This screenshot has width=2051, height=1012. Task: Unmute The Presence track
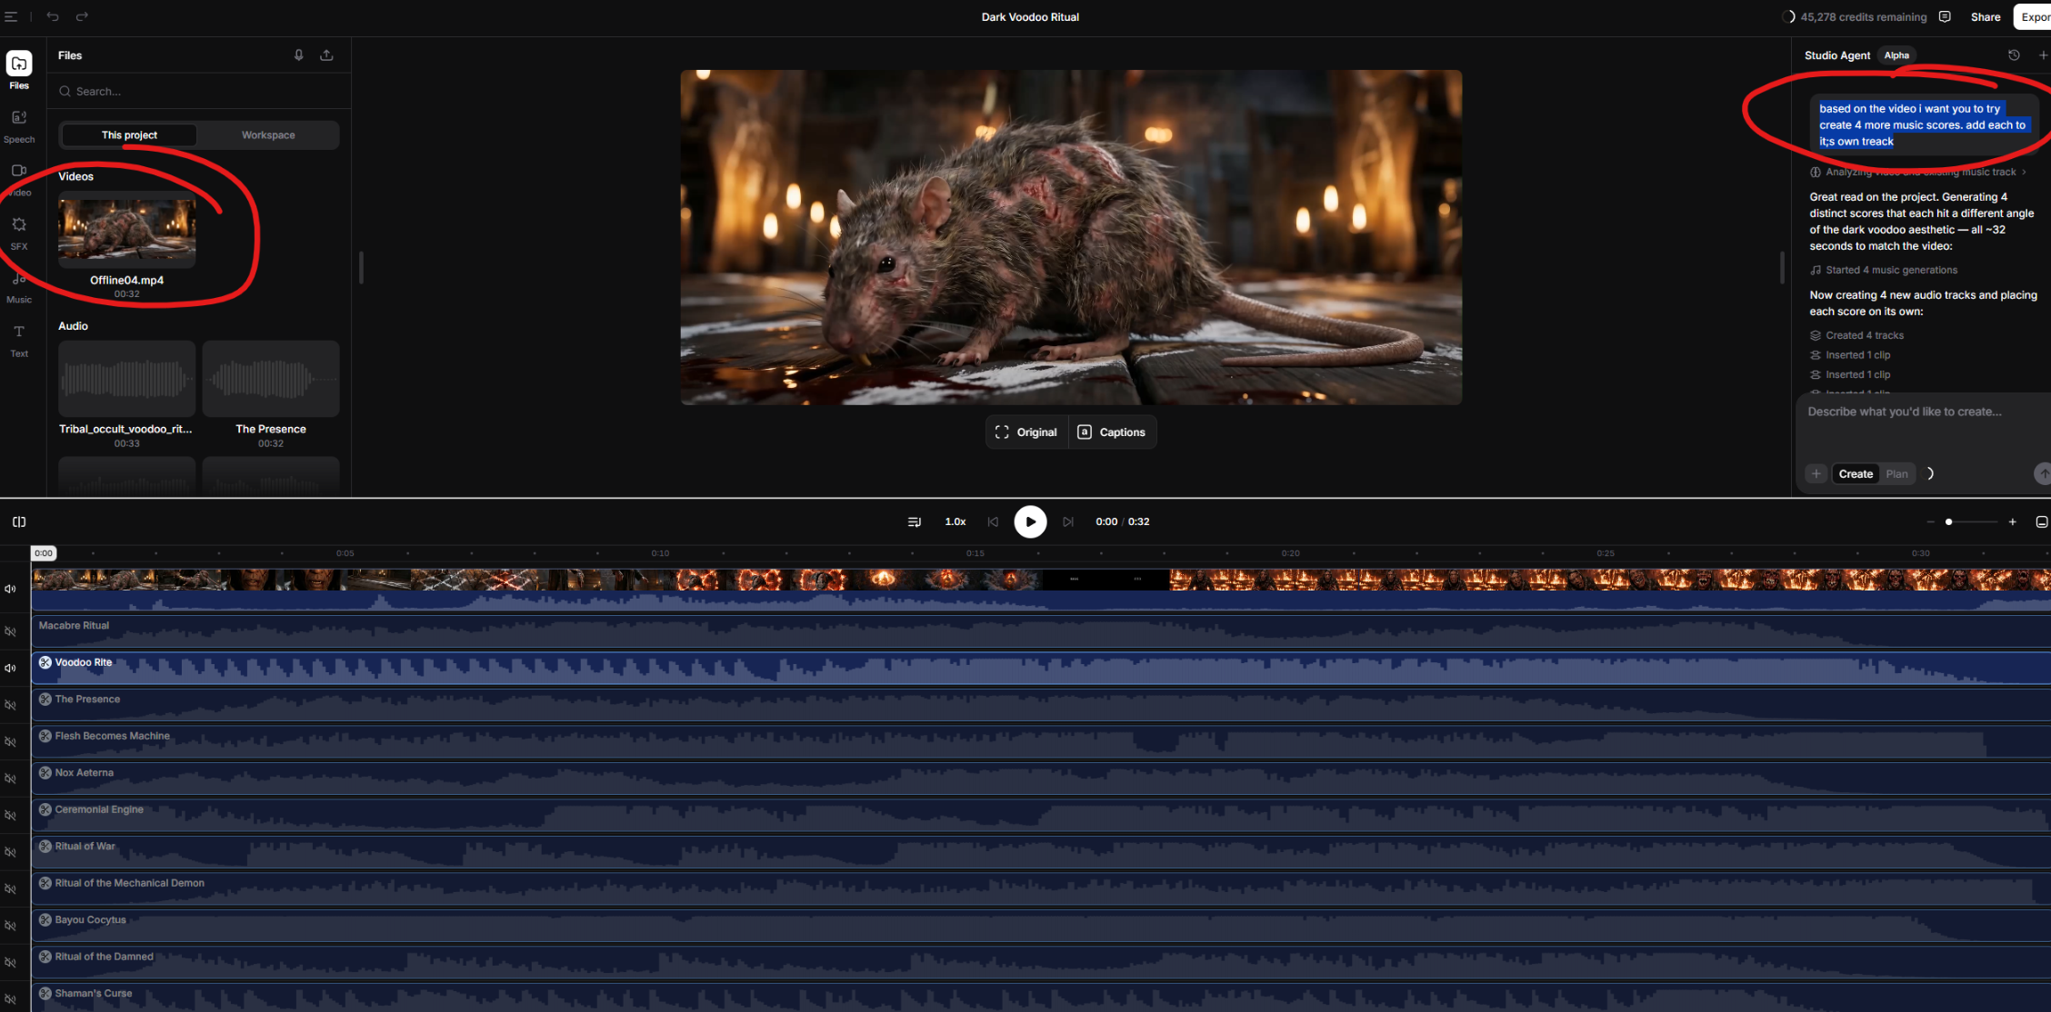click(11, 705)
